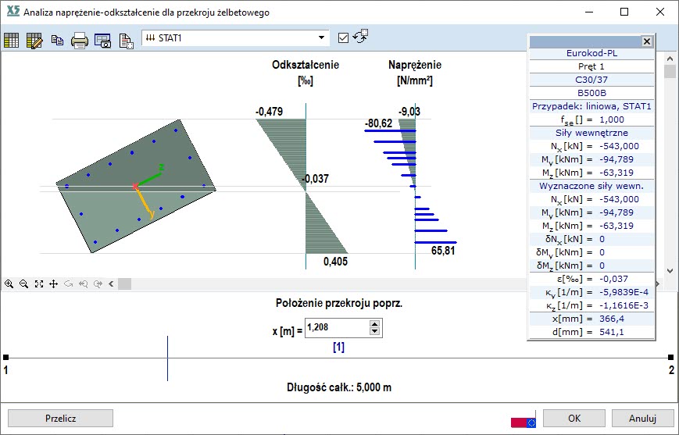The width and height of the screenshot is (679, 435).
Task: Copy the view using the copy icon
Action: point(57,41)
